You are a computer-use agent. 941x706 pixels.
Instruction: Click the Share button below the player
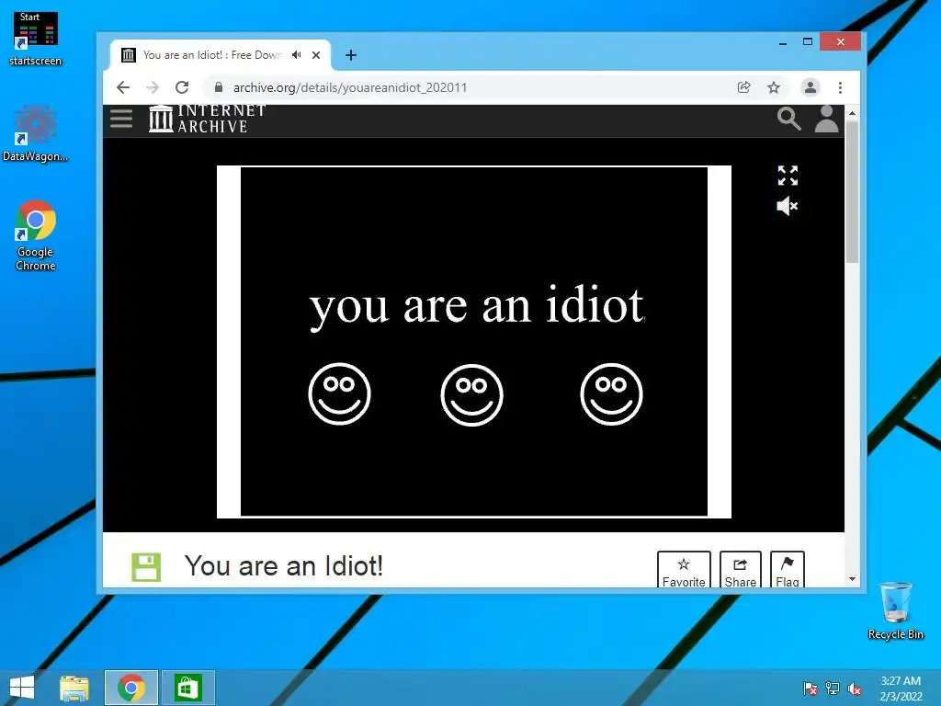(x=740, y=570)
